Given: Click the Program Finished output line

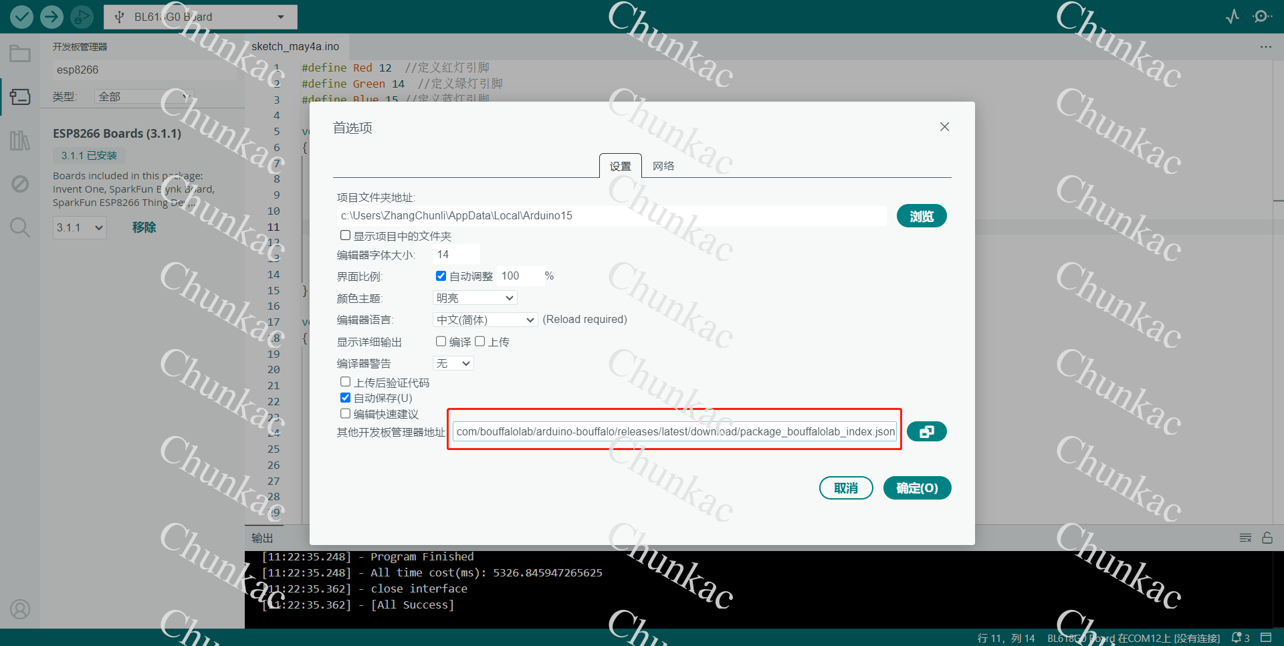Looking at the screenshot, I should (x=368, y=556).
